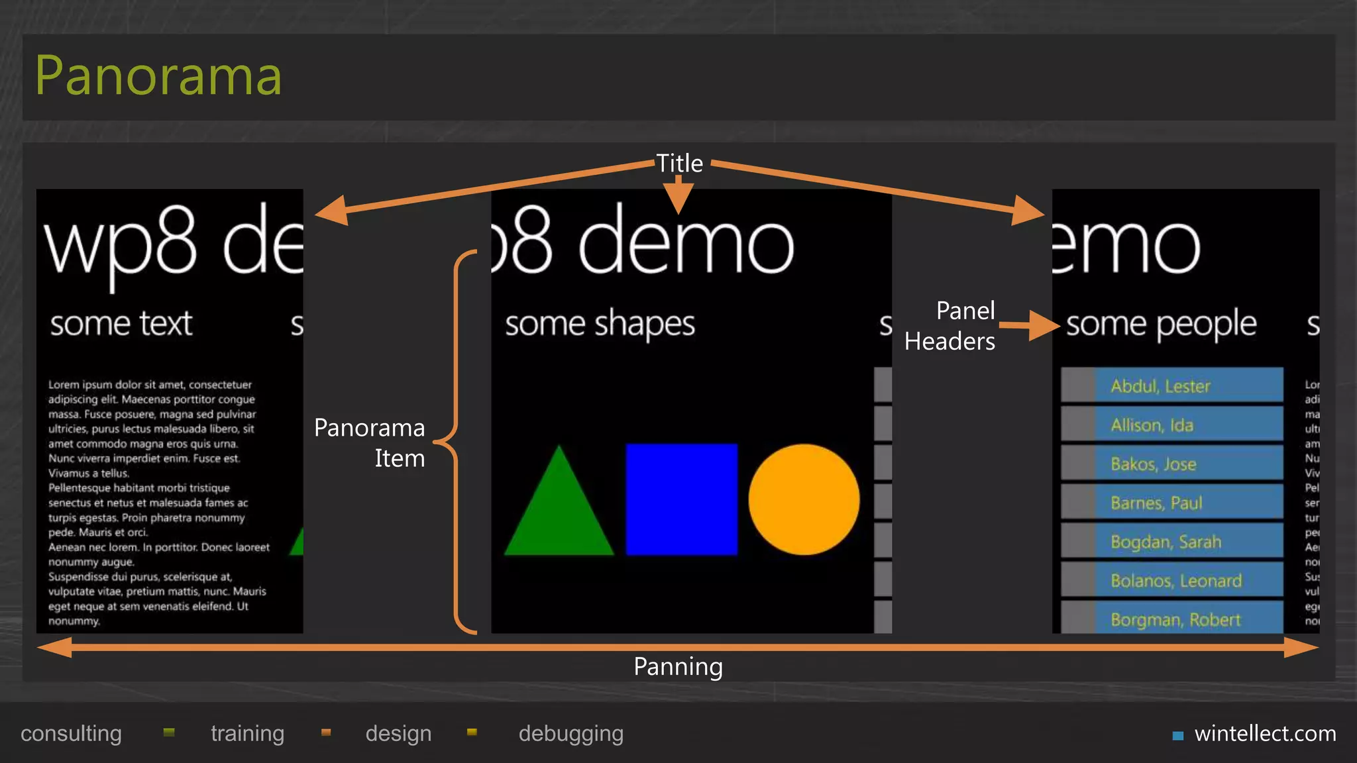The width and height of the screenshot is (1357, 763).
Task: Click the blue square beside wintellect.com
Action: click(x=1177, y=735)
